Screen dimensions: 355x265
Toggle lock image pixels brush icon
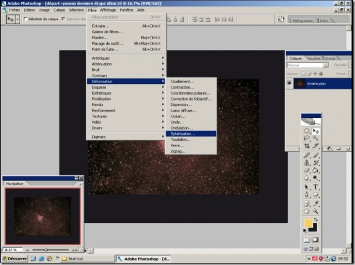pyautogui.click(x=309, y=74)
